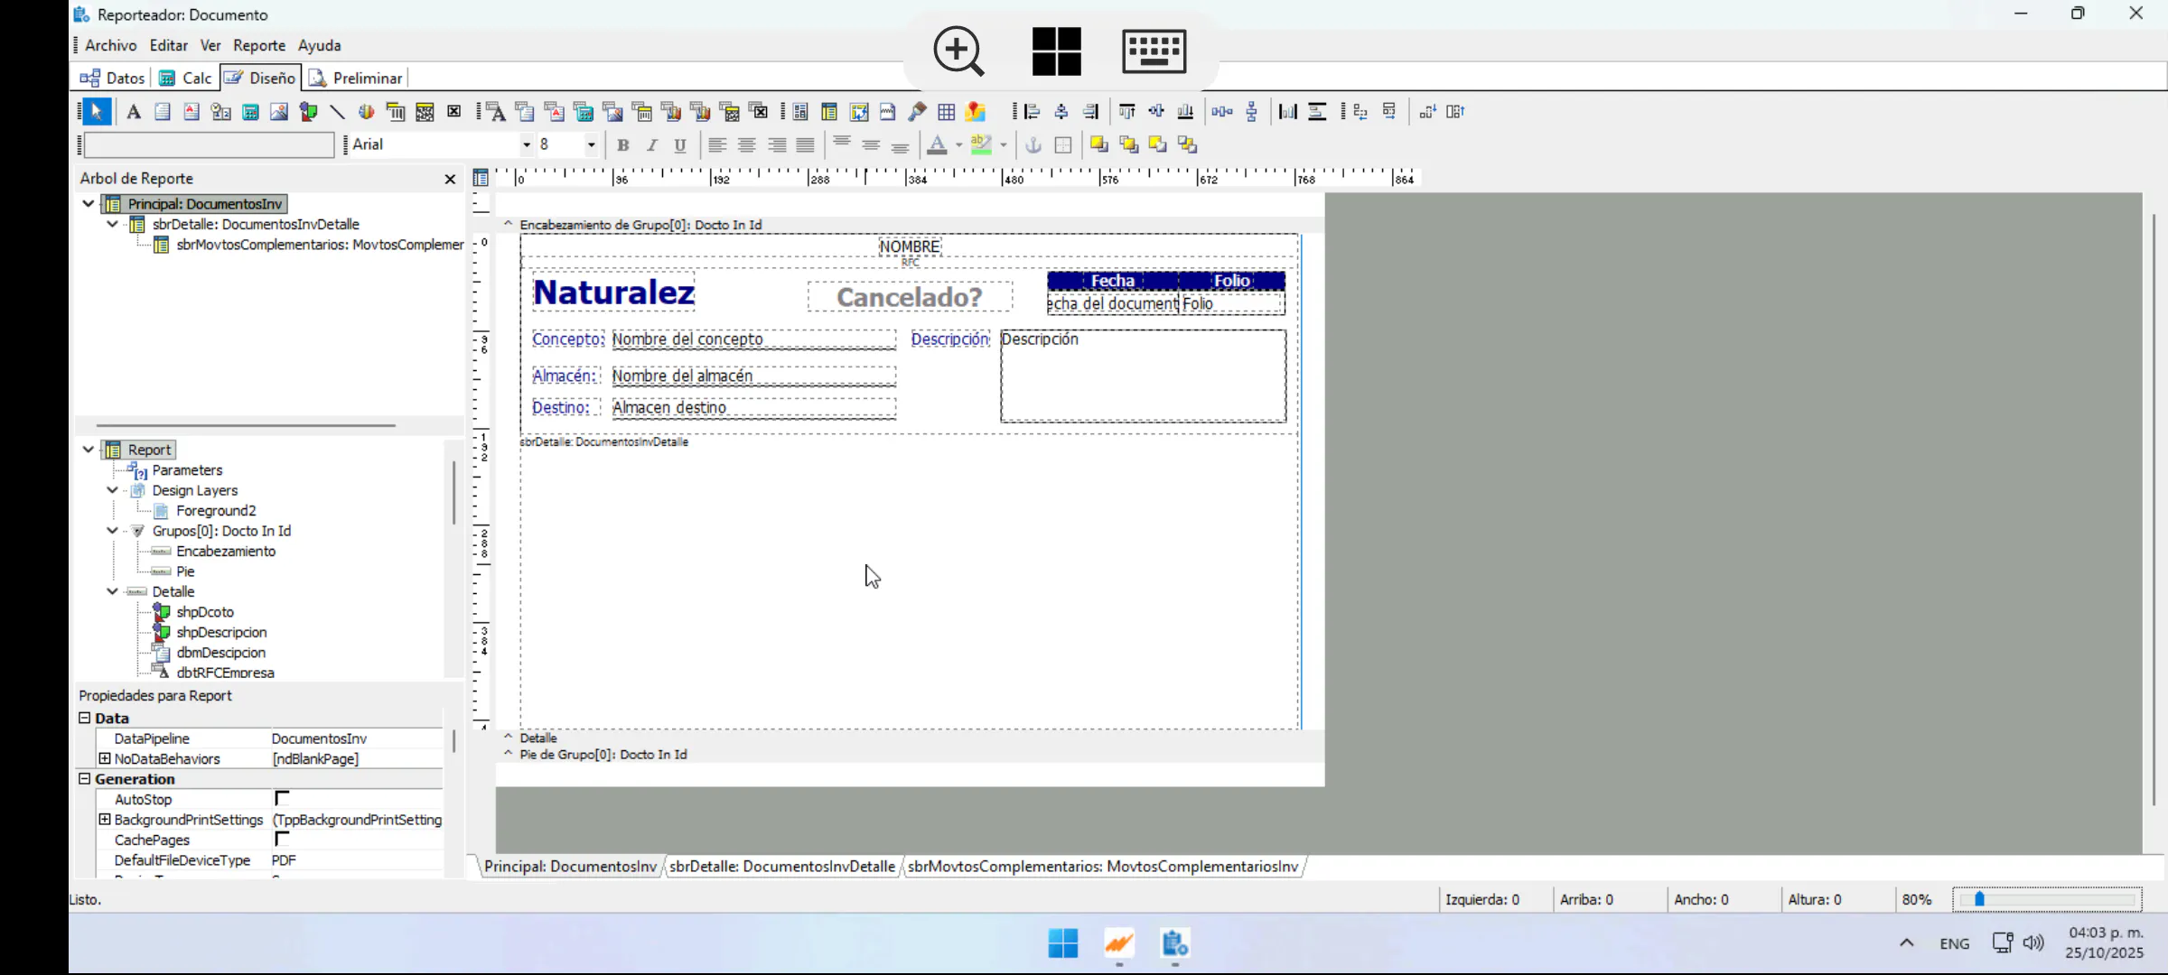Click the Windows Start button

[1063, 943]
